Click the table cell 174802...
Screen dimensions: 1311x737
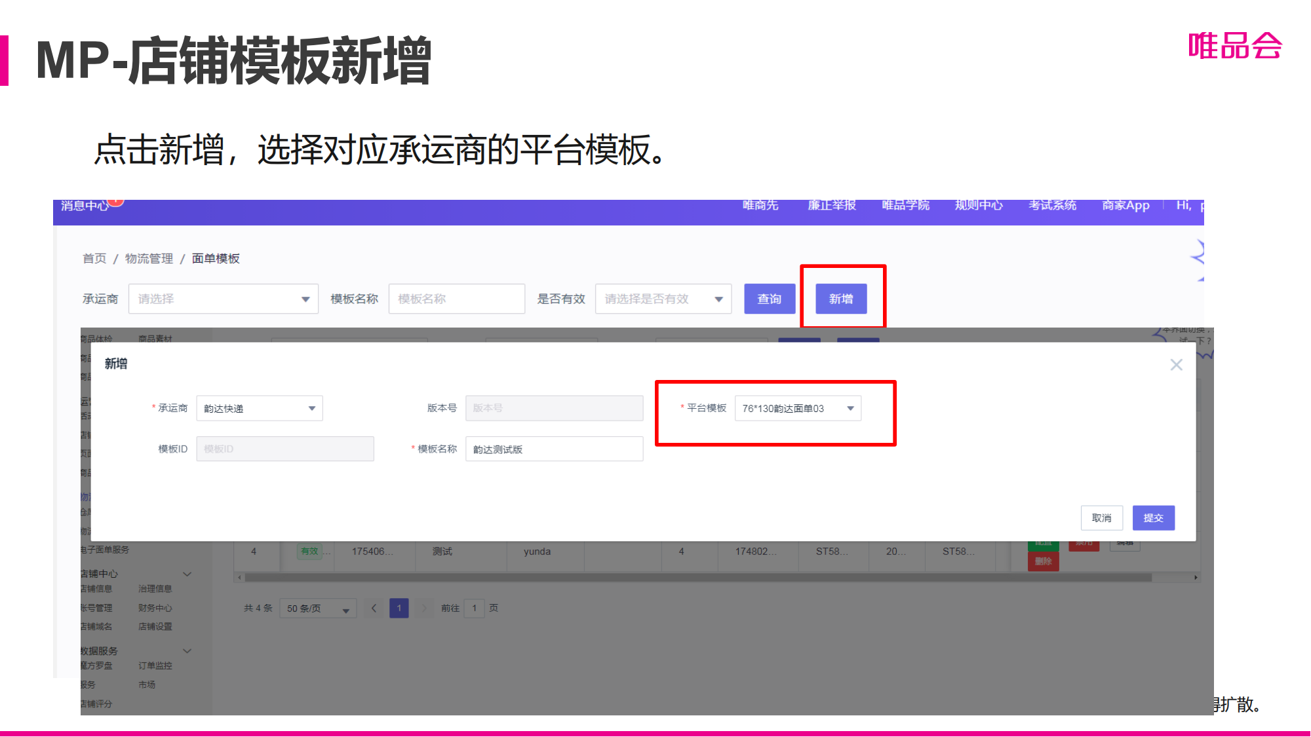point(755,552)
